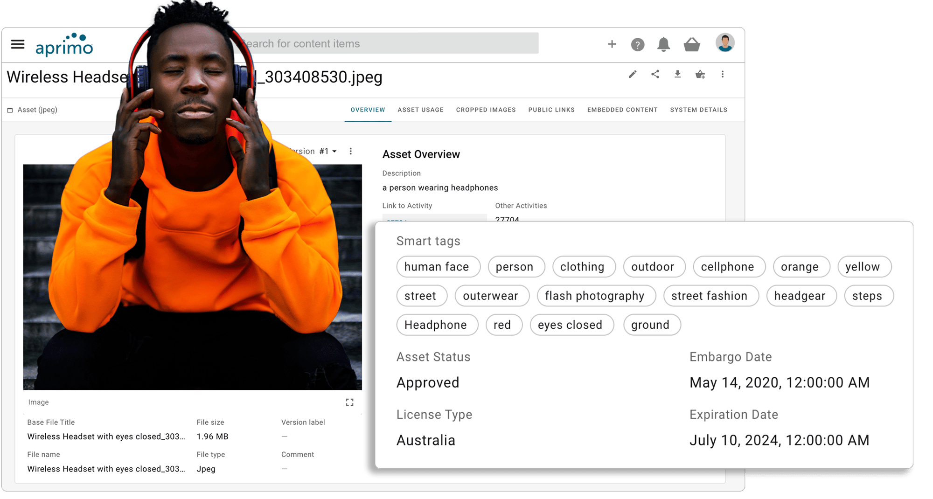Click the download asset icon
The image size is (933, 499).
[x=678, y=74]
